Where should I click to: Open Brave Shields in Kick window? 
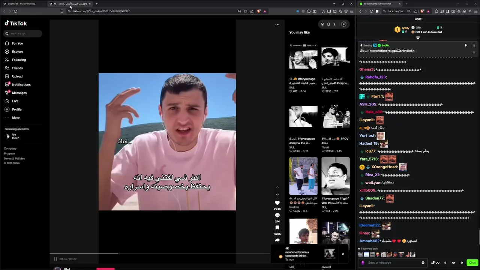click(422, 11)
